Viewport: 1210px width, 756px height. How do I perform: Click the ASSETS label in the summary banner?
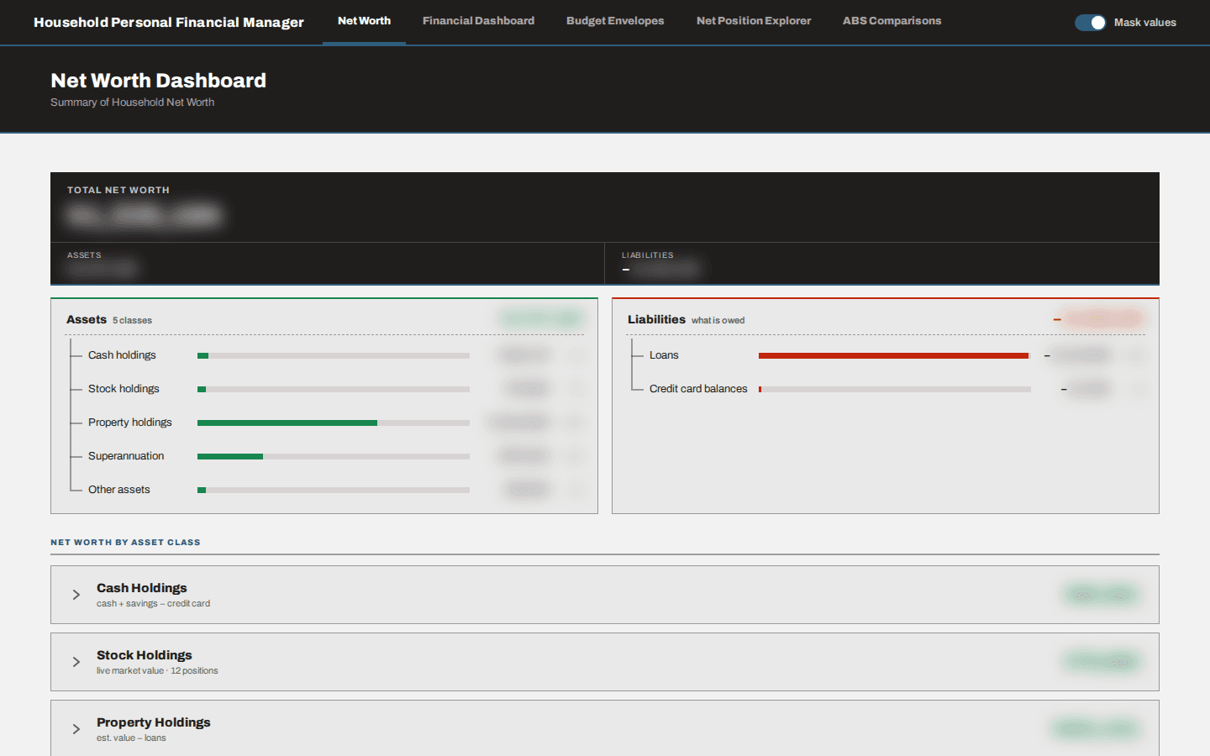[84, 255]
